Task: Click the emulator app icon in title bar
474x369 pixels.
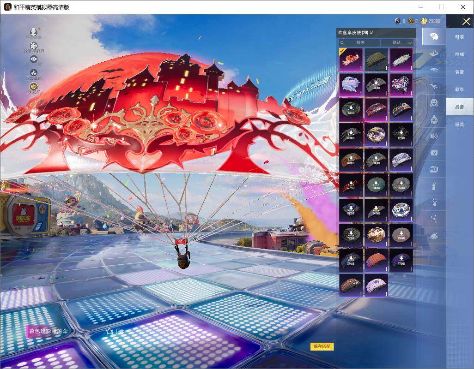Action: [x=7, y=7]
